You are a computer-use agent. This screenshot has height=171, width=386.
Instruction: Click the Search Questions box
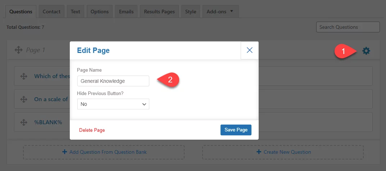tap(348, 27)
